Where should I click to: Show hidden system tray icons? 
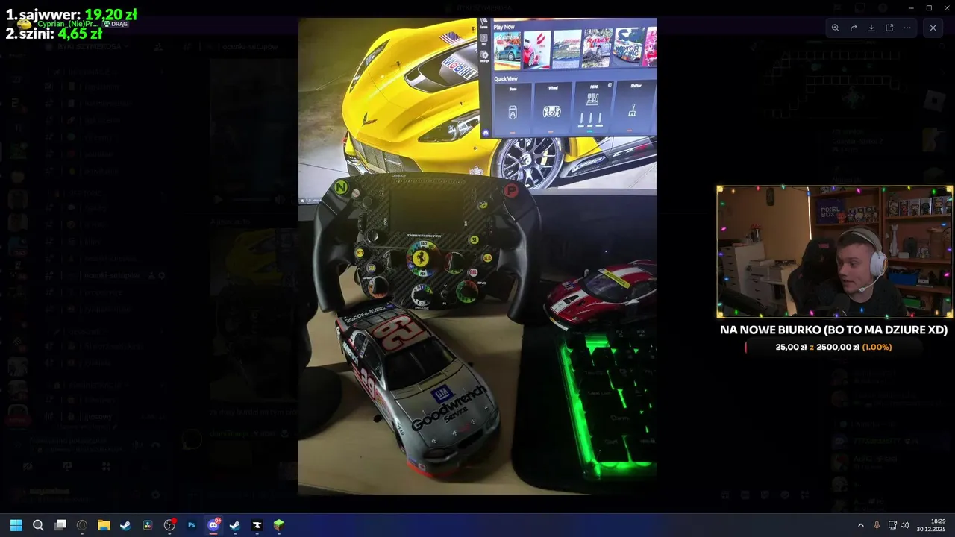(x=860, y=525)
